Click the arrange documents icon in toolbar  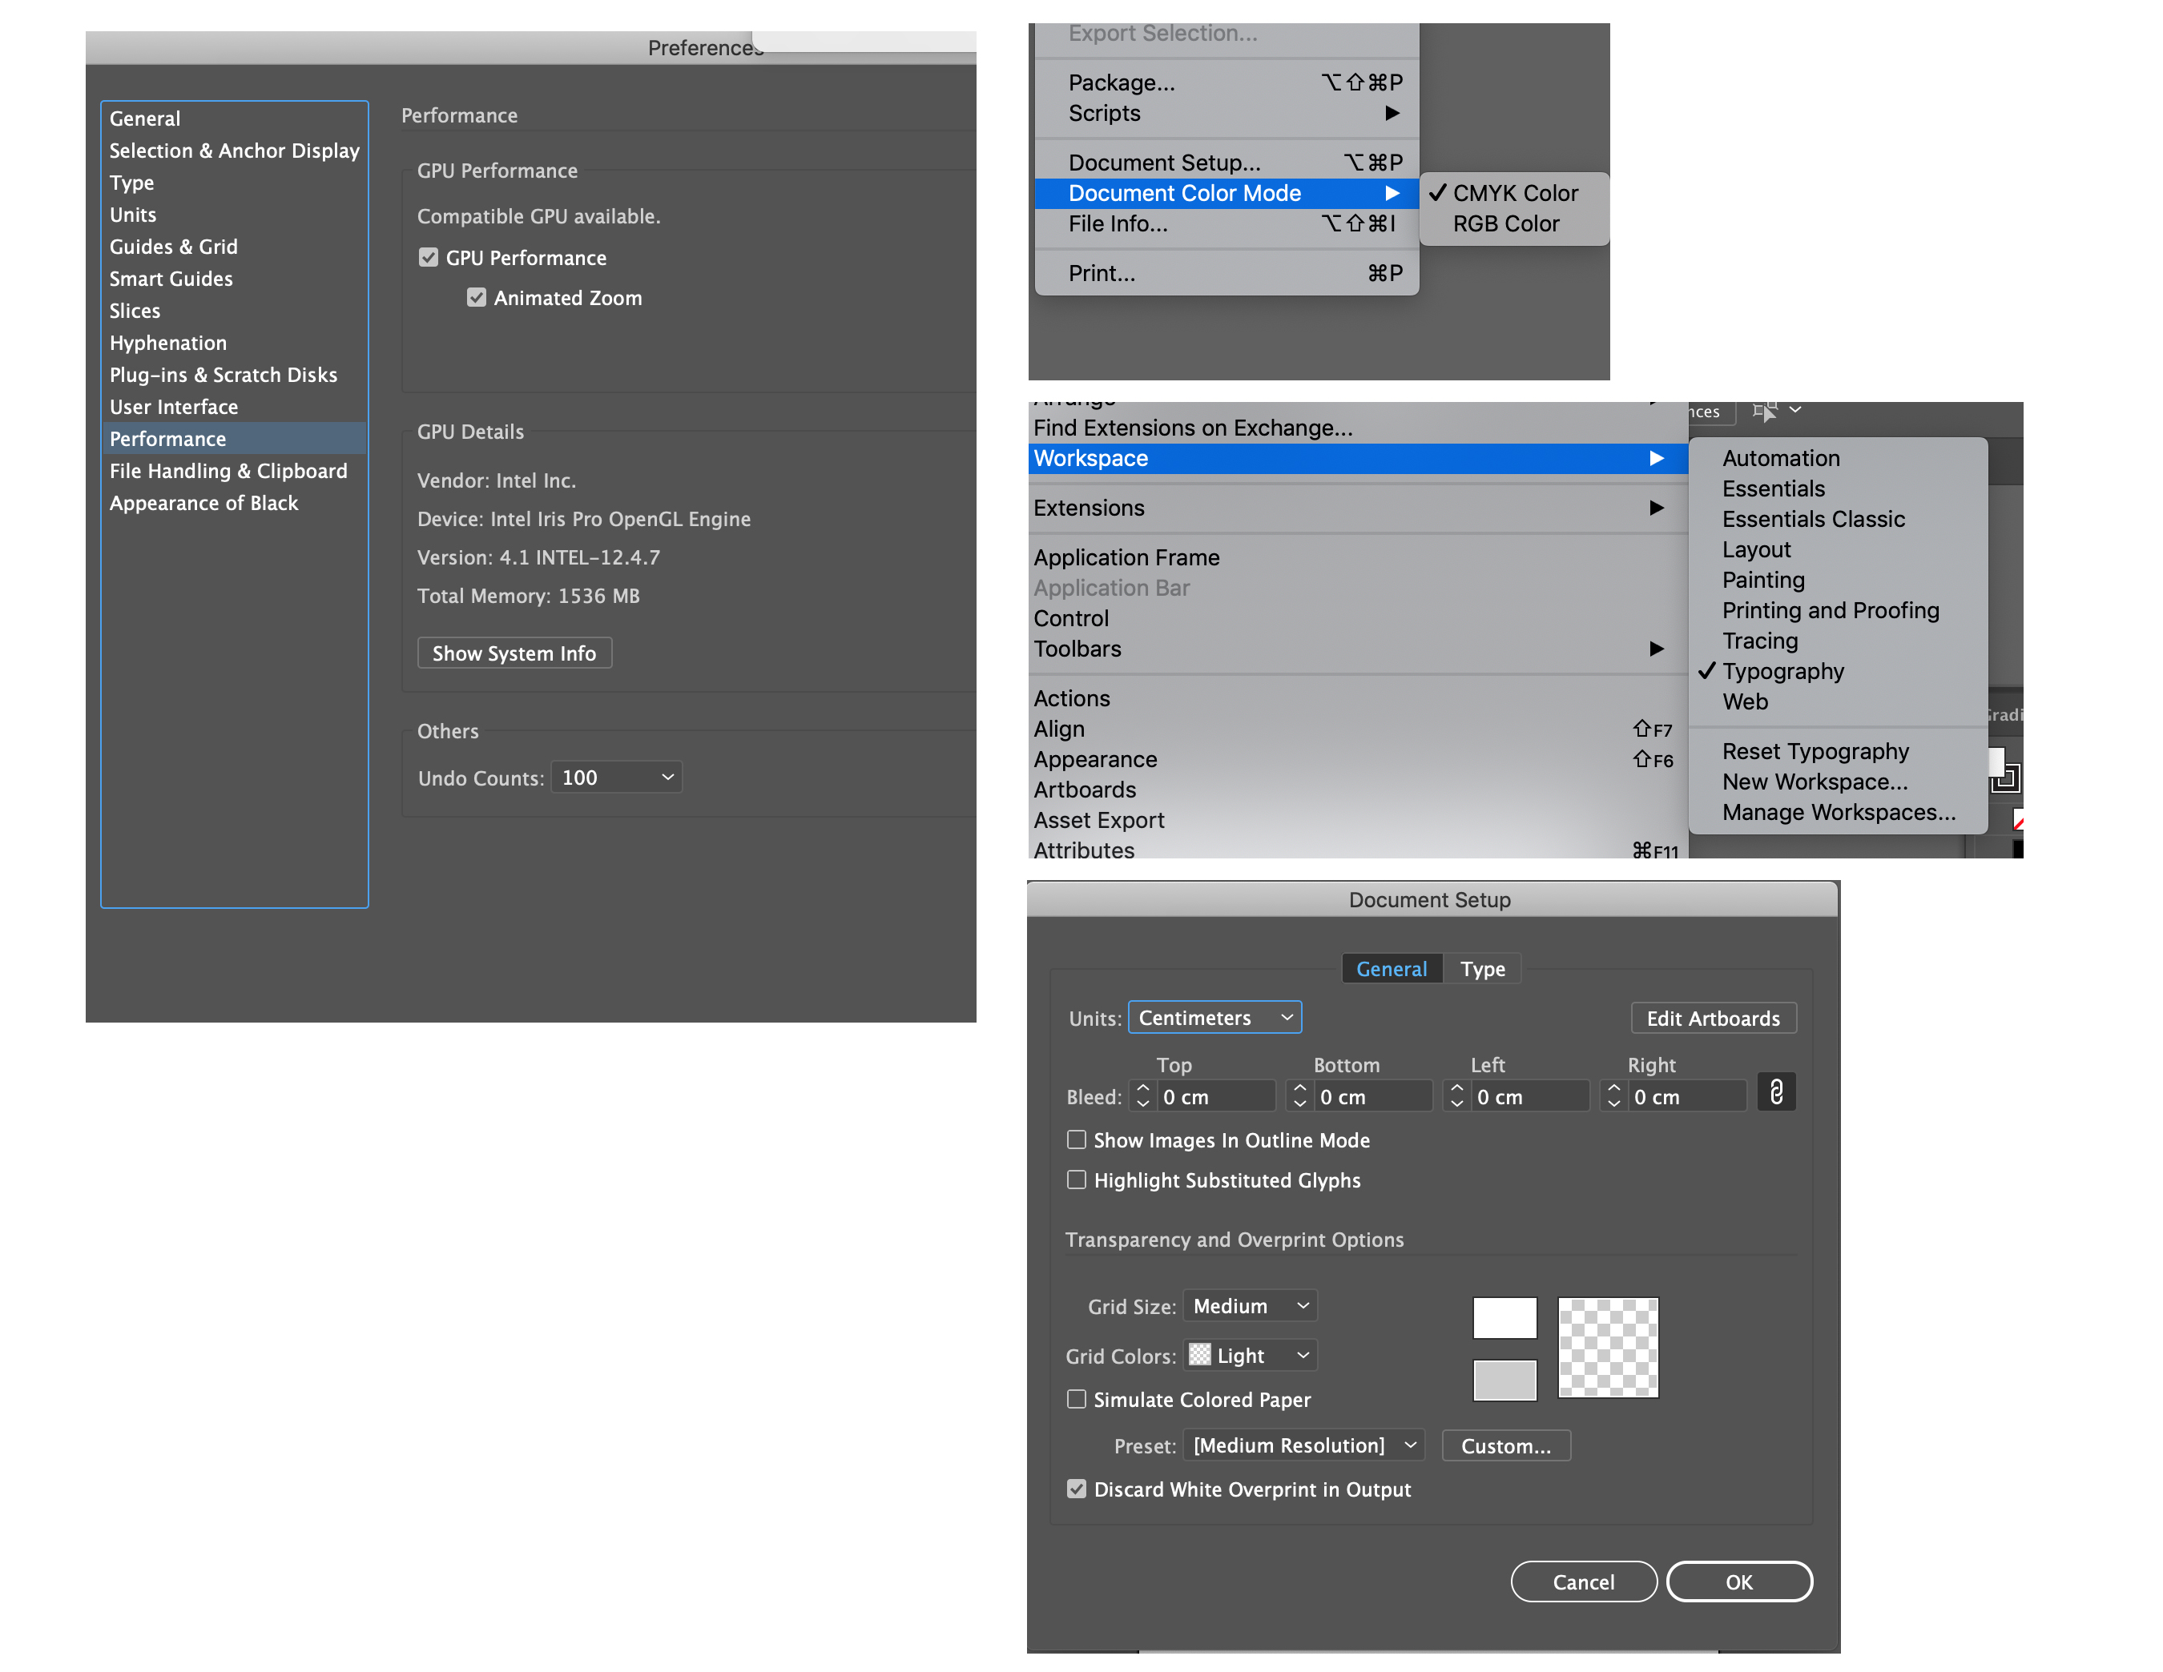[x=1766, y=411]
